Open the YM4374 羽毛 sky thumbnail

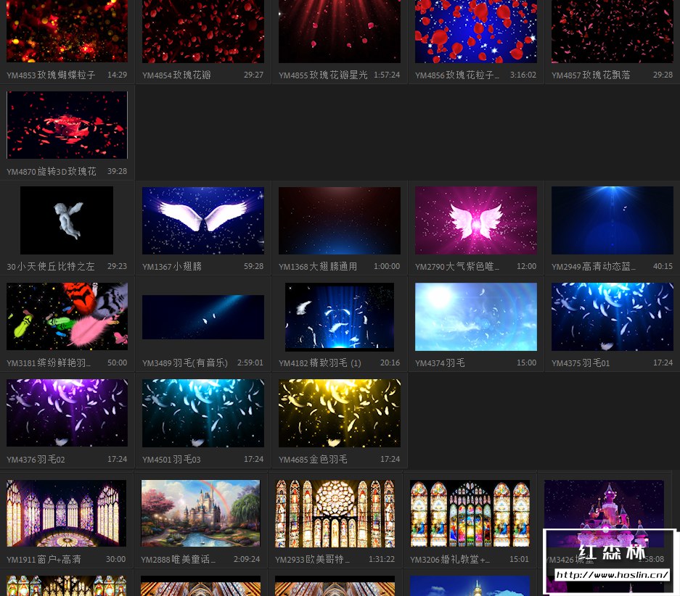coord(476,317)
